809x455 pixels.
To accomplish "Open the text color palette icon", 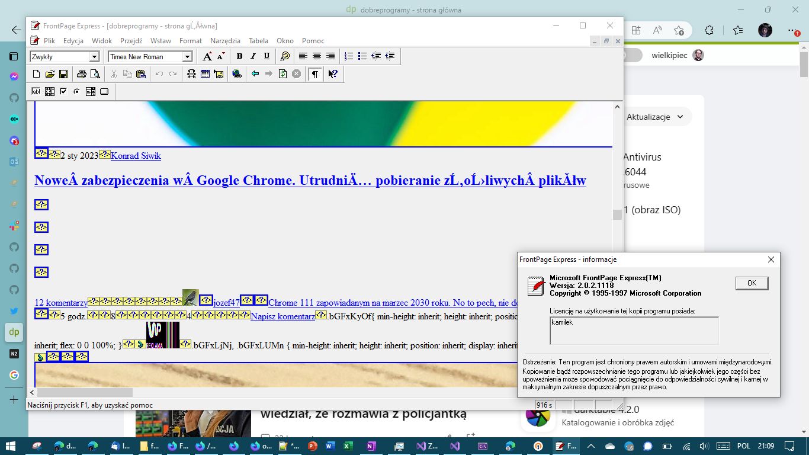I will tap(286, 56).
